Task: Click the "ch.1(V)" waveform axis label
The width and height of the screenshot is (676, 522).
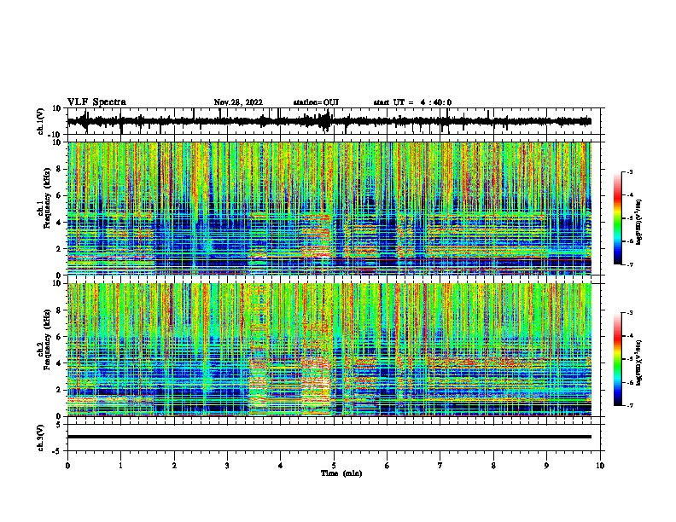Action: [x=41, y=121]
